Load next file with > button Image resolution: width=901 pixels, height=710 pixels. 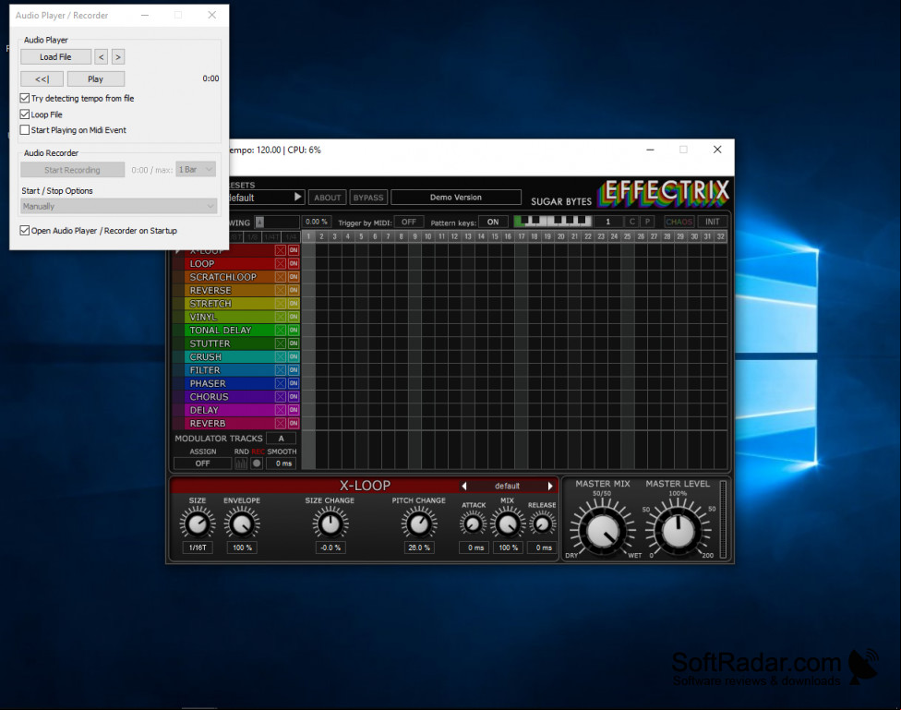point(118,57)
